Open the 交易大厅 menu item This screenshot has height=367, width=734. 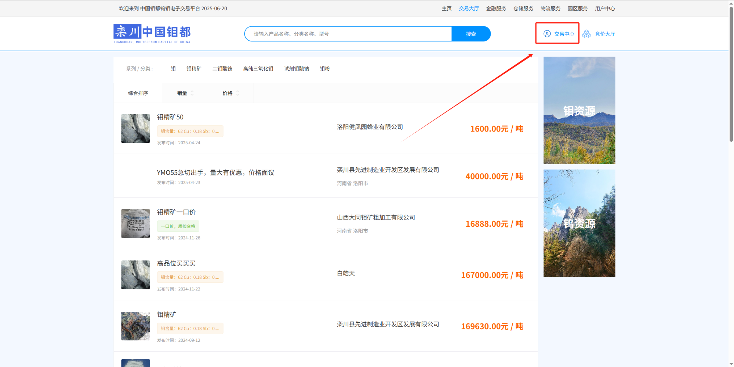coord(469,8)
